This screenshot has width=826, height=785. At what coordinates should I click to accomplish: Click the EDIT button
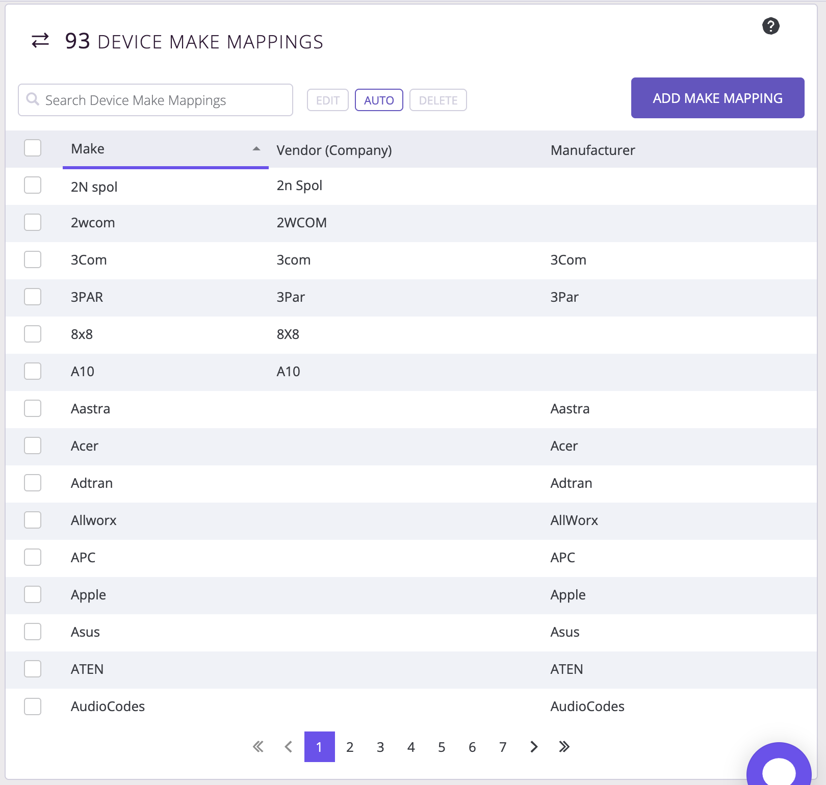[328, 100]
